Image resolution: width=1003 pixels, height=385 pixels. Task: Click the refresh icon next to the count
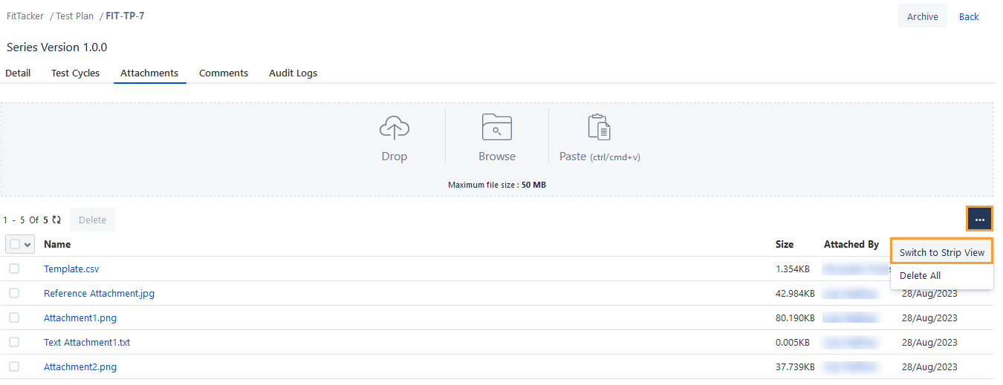tap(56, 220)
